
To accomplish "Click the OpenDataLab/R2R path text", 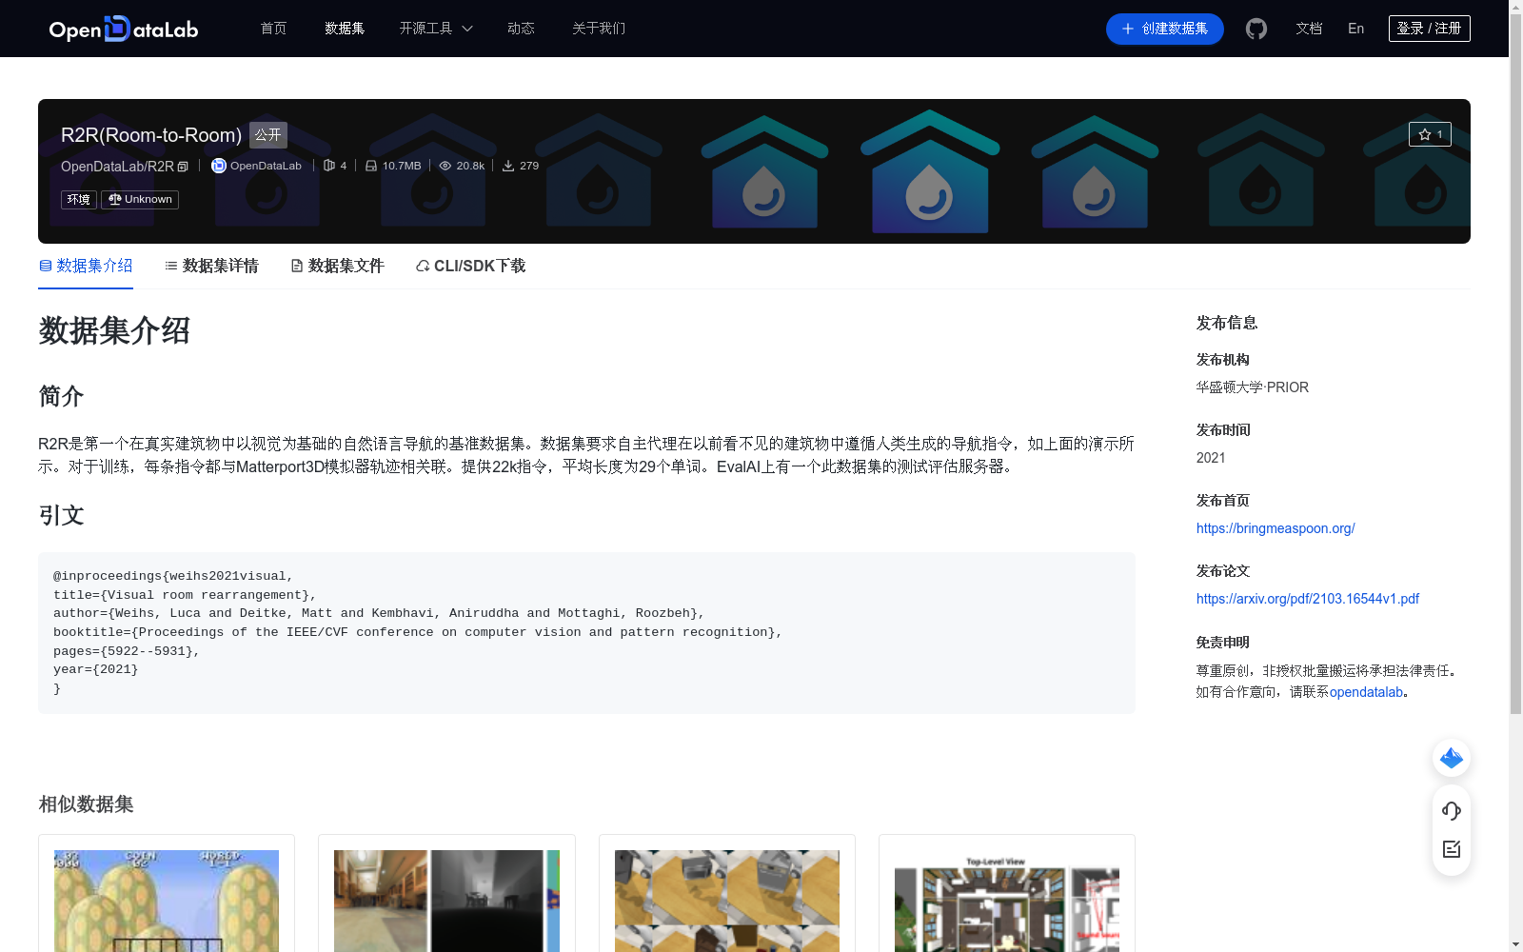I will pyautogui.click(x=117, y=167).
